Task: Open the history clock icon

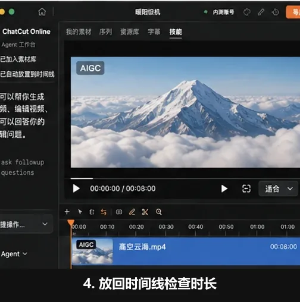Action: click(x=275, y=12)
